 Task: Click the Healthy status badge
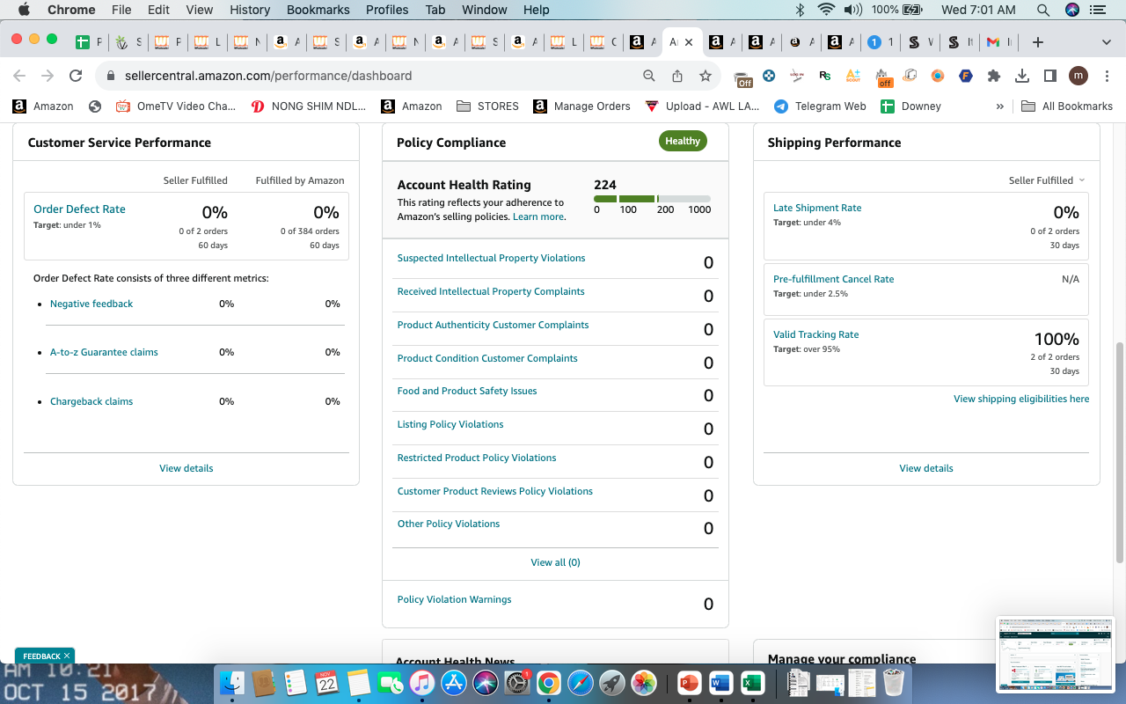[683, 141]
